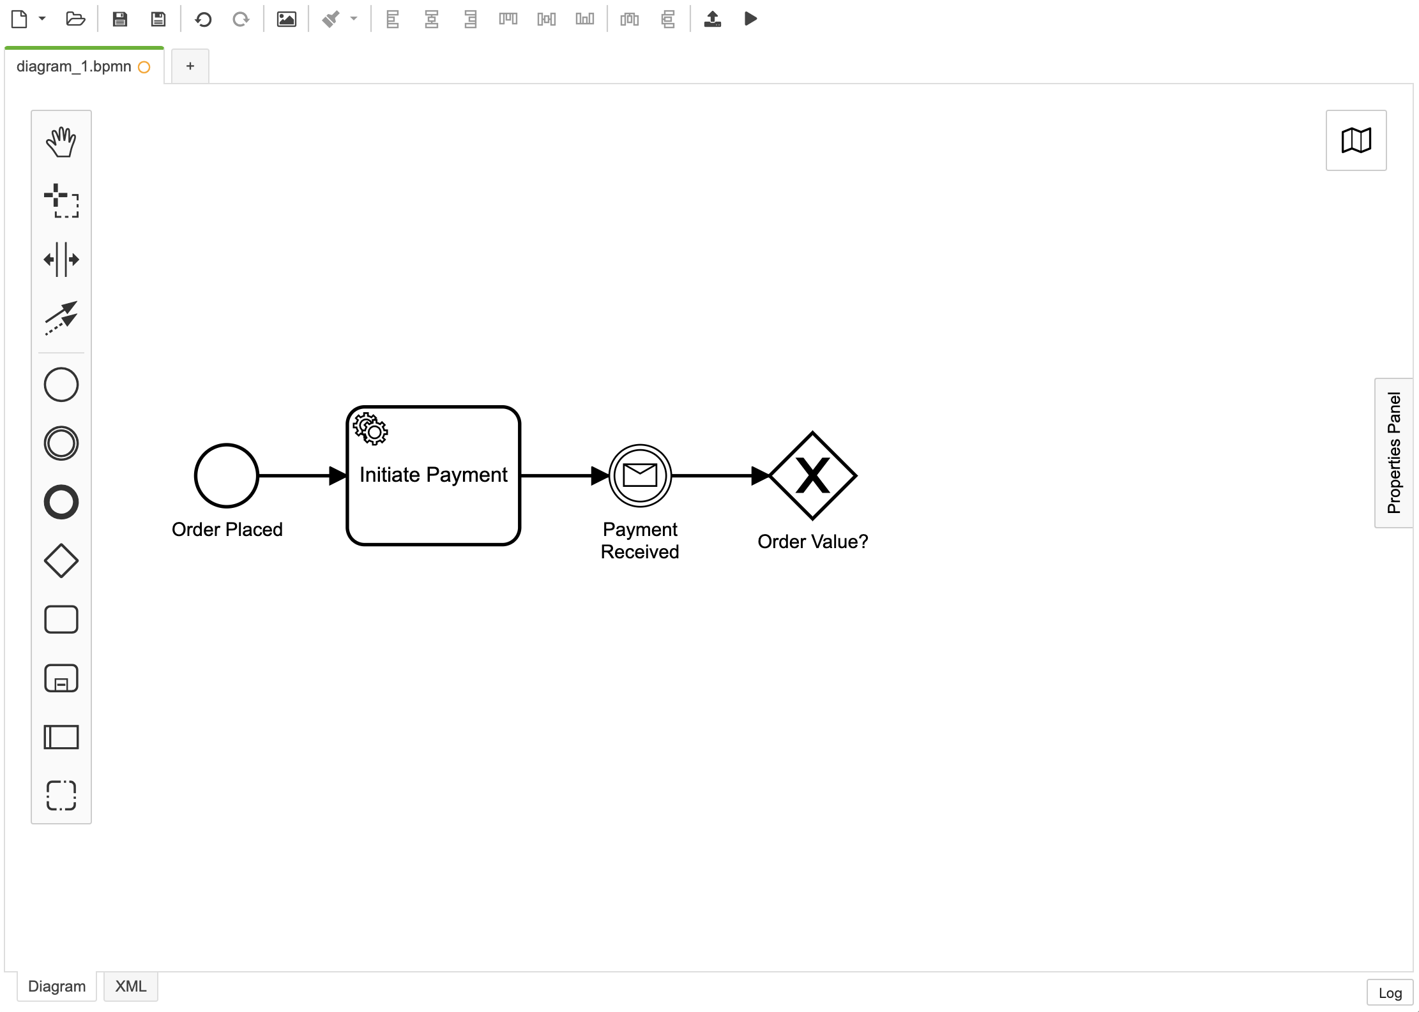Click the upload/export diagram button
Screen dimensions: 1419x1012
(x=713, y=20)
